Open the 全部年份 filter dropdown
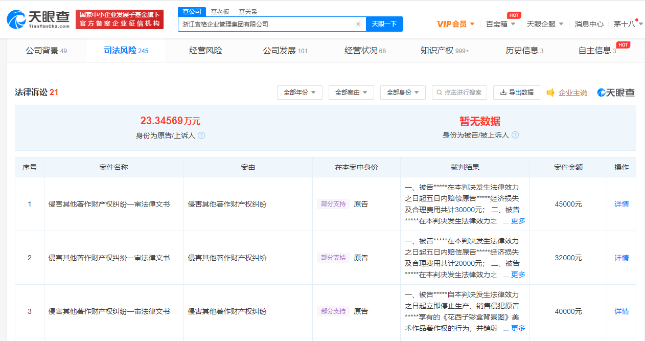The width and height of the screenshot is (645, 341). pos(300,93)
